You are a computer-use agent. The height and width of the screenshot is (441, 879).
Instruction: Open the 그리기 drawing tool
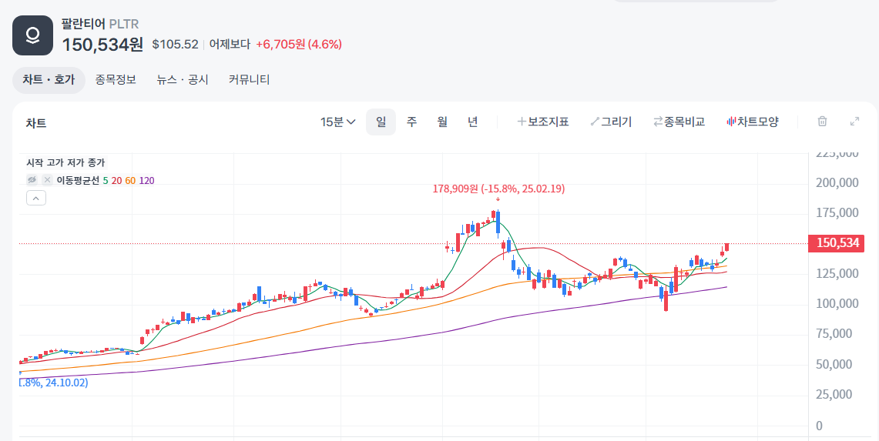click(x=611, y=122)
